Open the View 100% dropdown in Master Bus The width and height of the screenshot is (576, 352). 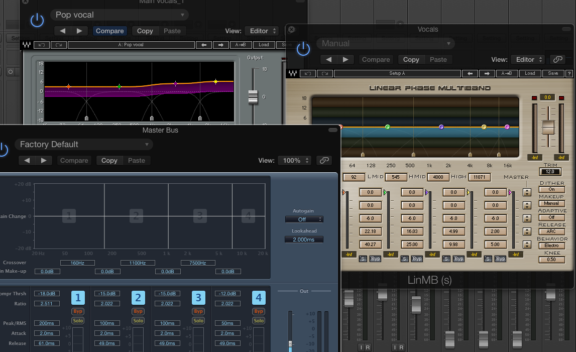pyautogui.click(x=294, y=161)
